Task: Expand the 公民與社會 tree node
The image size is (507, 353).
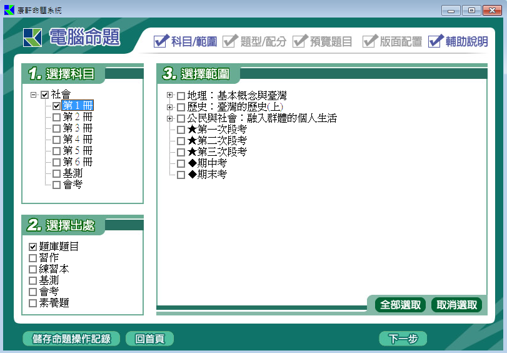Action: click(x=169, y=118)
